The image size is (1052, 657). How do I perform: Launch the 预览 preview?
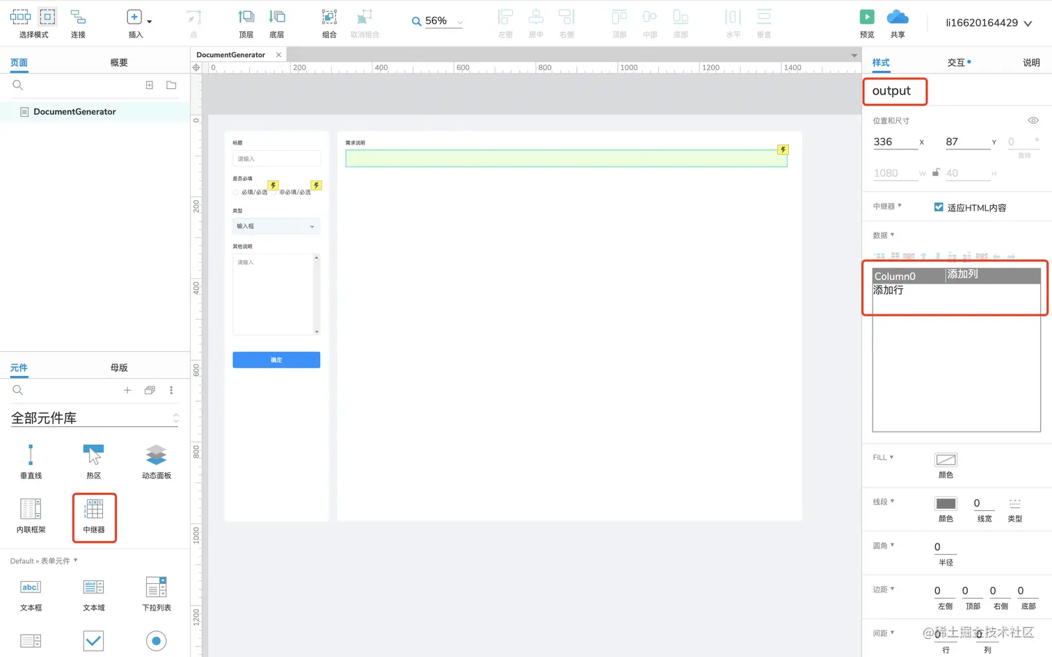click(867, 17)
